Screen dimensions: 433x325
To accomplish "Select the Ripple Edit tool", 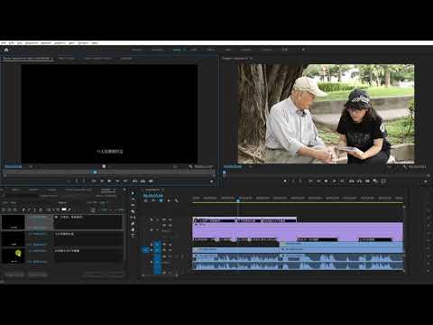I will click(134, 205).
